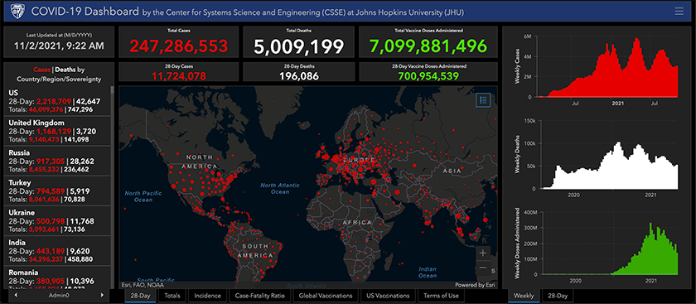Open the Global Vaccinations tab
Screen dimensions: 696x304
(x=326, y=295)
